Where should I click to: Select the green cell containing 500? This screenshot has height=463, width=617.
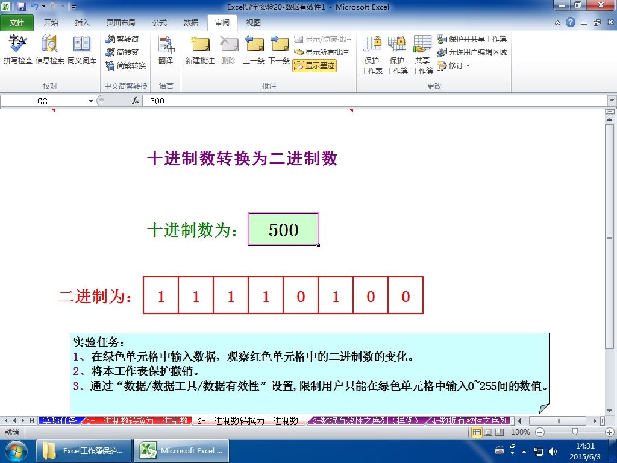pyautogui.click(x=283, y=229)
